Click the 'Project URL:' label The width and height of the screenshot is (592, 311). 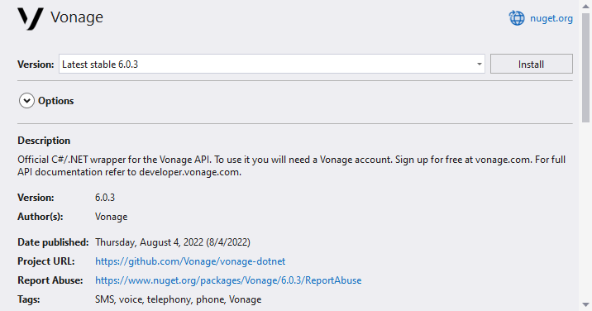click(46, 261)
